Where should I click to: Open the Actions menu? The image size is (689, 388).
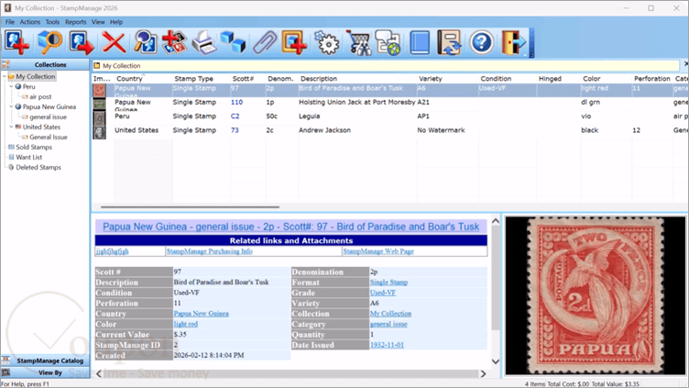point(30,22)
